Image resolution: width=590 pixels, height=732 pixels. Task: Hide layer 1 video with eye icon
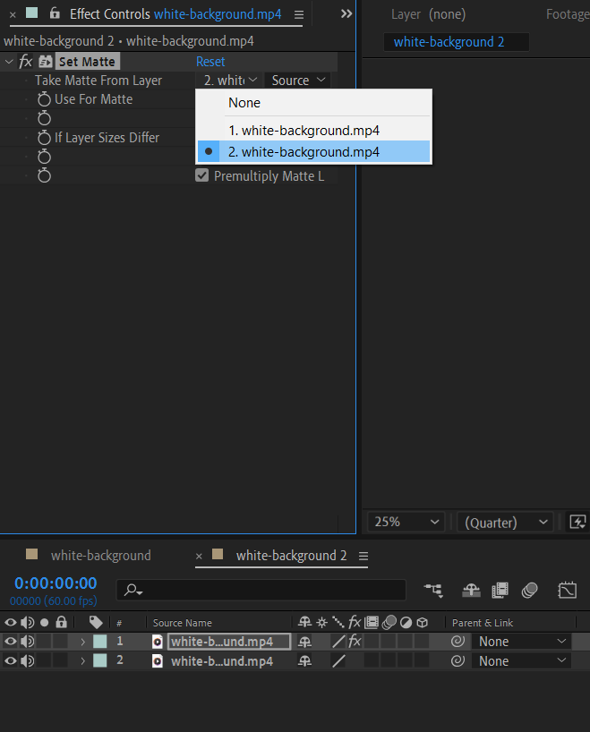click(x=10, y=642)
